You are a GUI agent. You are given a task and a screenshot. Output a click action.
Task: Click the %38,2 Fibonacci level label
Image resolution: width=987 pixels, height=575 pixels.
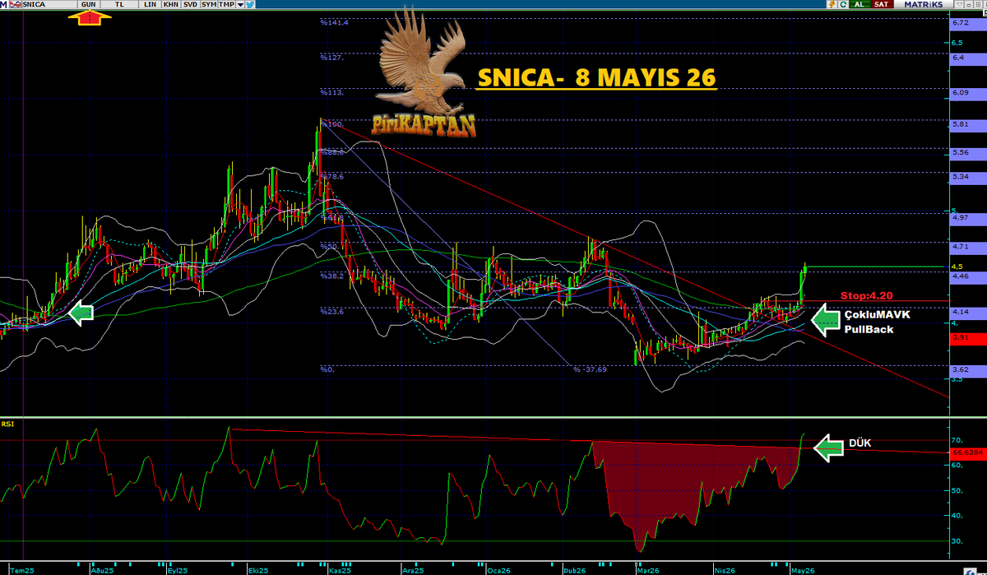pos(332,276)
